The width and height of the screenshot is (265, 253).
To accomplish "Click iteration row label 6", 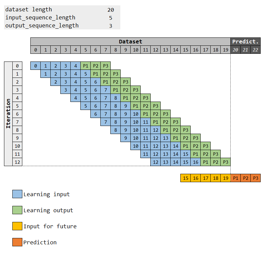I will click(17, 114).
